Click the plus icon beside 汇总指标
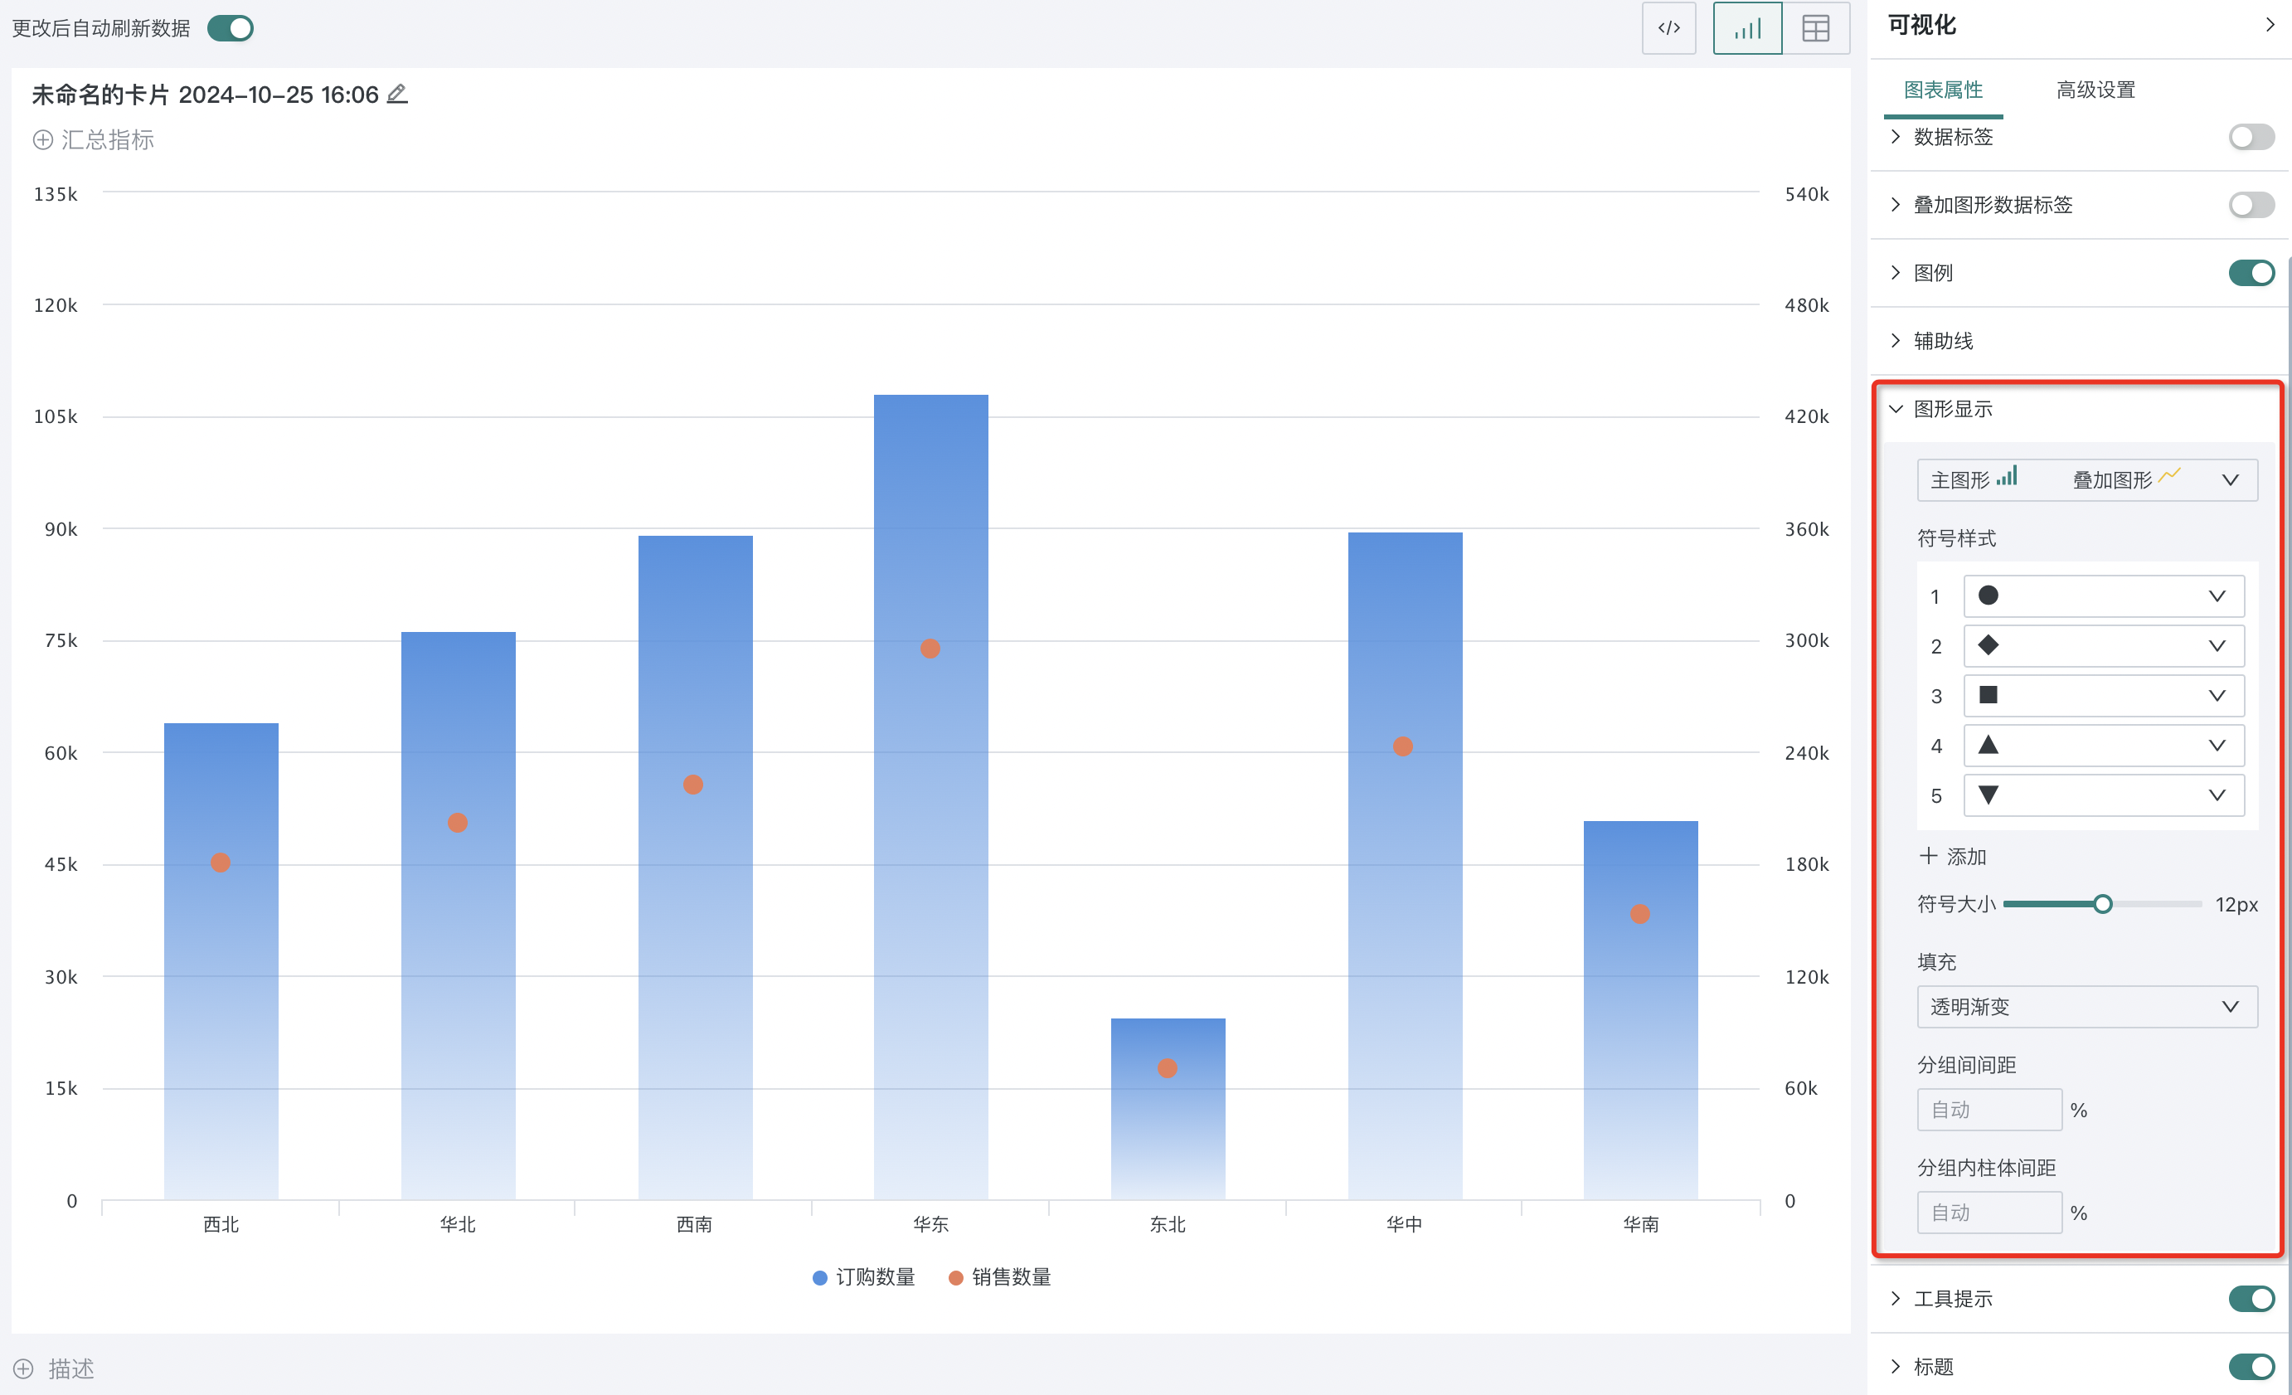Image resolution: width=2292 pixels, height=1395 pixels. (43, 140)
